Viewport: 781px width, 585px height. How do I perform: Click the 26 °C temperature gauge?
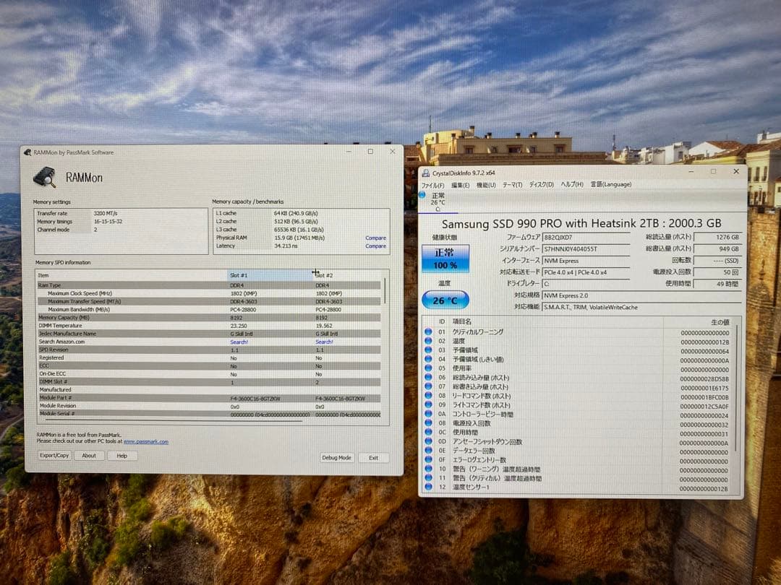point(444,300)
